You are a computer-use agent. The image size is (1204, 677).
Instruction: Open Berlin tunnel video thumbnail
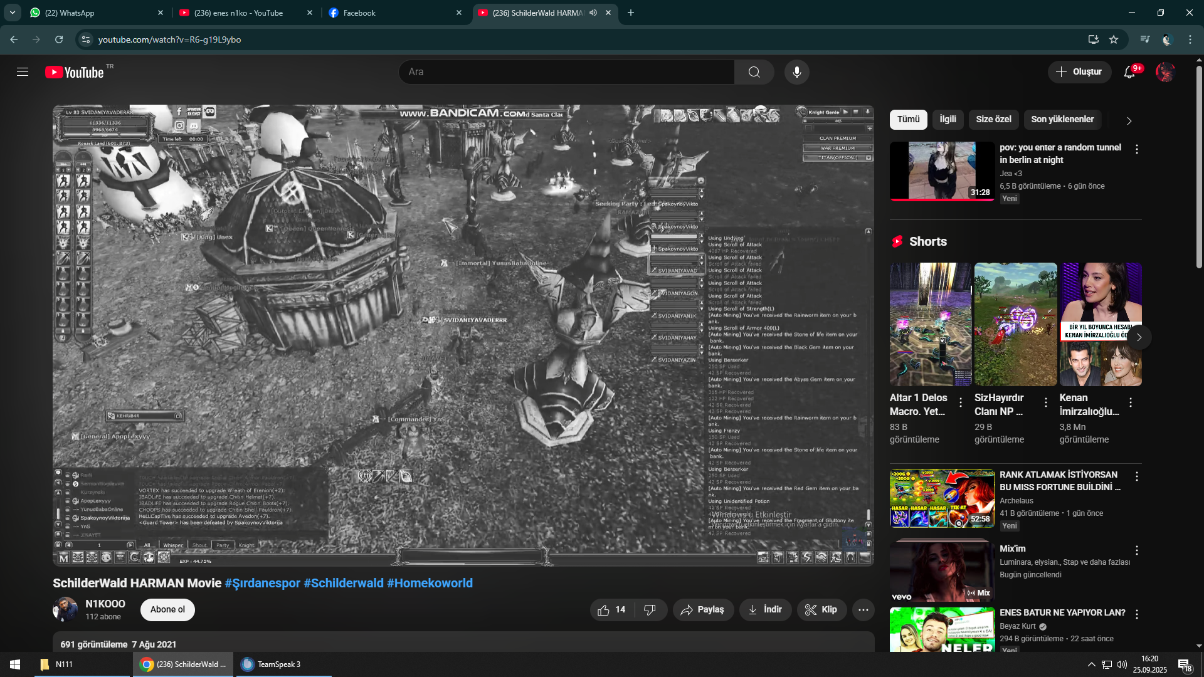click(x=942, y=171)
